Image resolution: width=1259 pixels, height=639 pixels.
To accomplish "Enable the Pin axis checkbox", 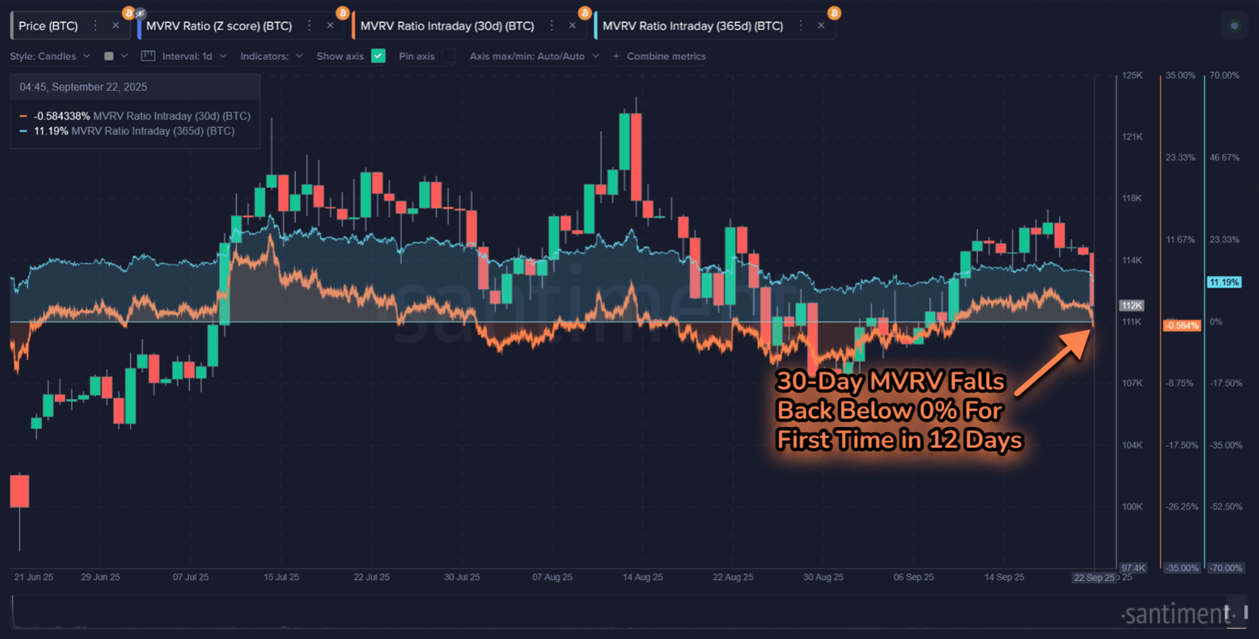I will [x=448, y=57].
